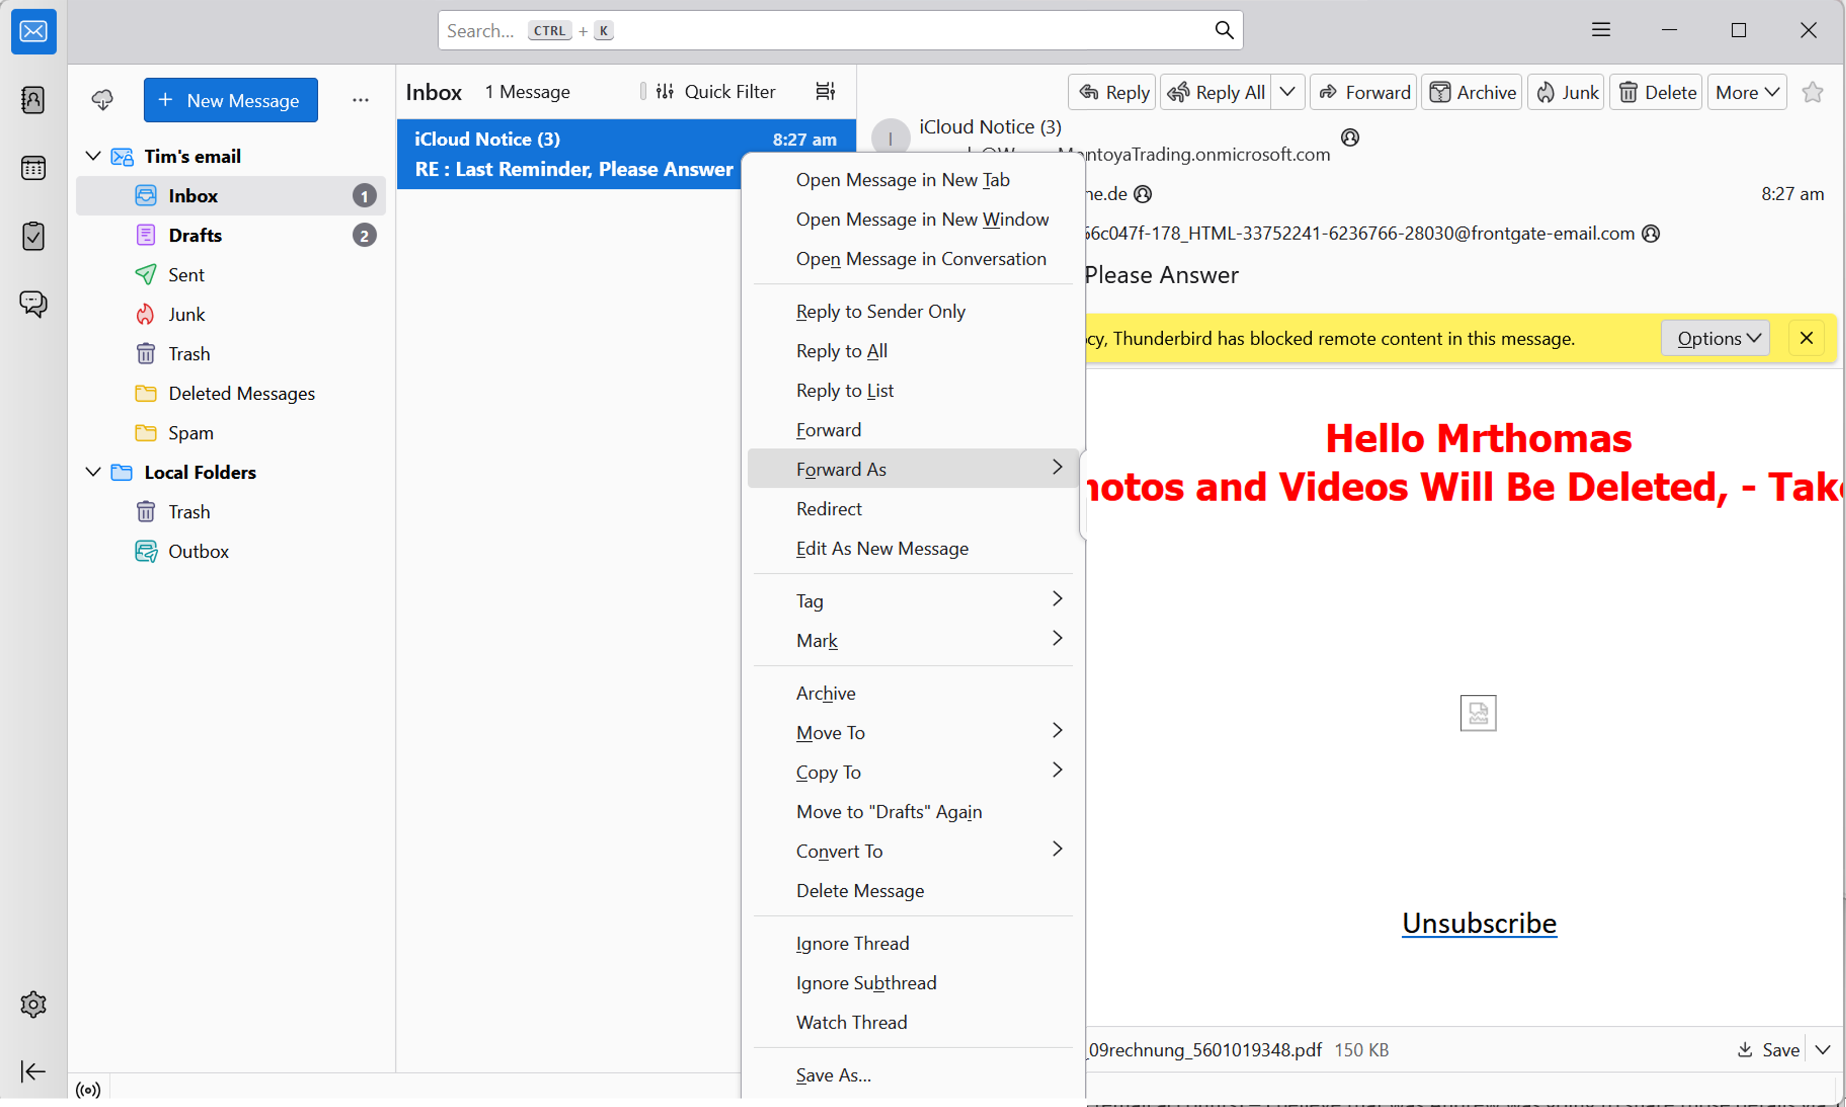
Task: Choose Watch Thread
Action: pyautogui.click(x=913, y=1022)
